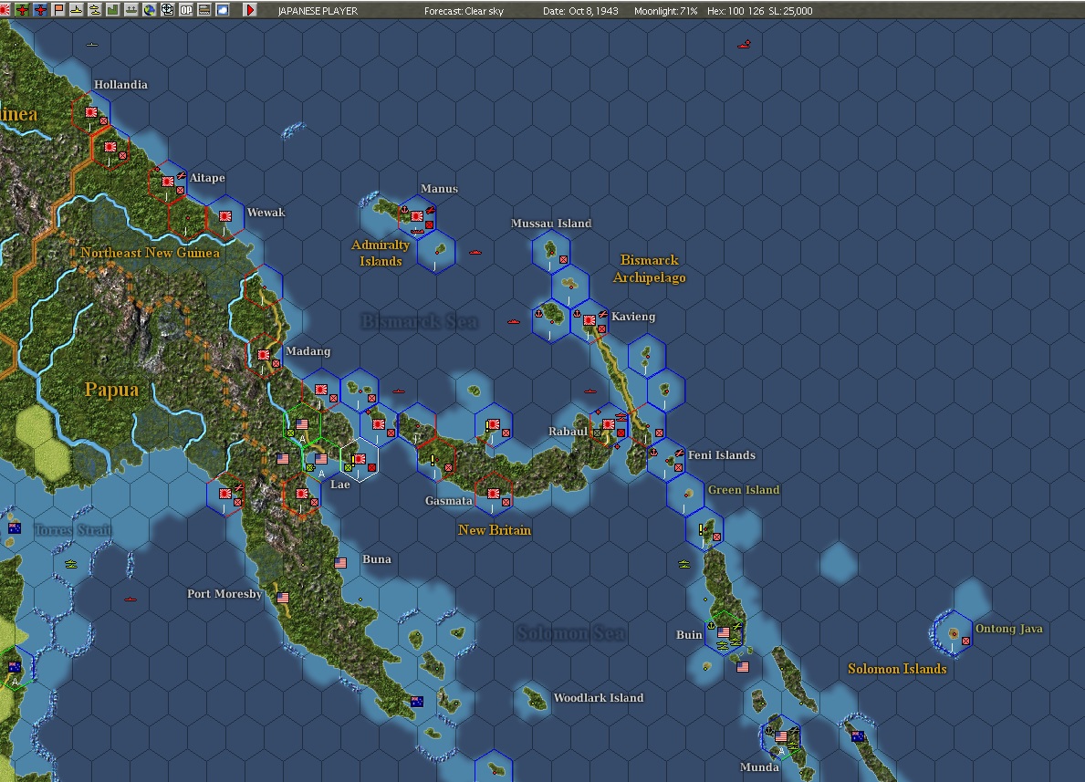Open the weather cloud toolbar icon

point(223,10)
